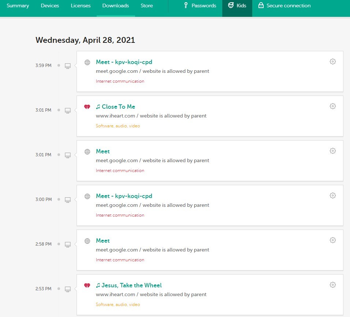Open settings gear for 3:59 PM Meet entry
Image resolution: width=350 pixels, height=317 pixels.
[x=332, y=61]
